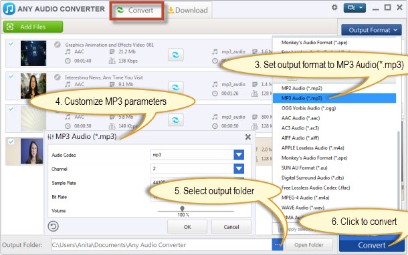This screenshot has width=408, height=255.
Task: Maximize the Any Audio Converter window
Action: tap(387, 7)
